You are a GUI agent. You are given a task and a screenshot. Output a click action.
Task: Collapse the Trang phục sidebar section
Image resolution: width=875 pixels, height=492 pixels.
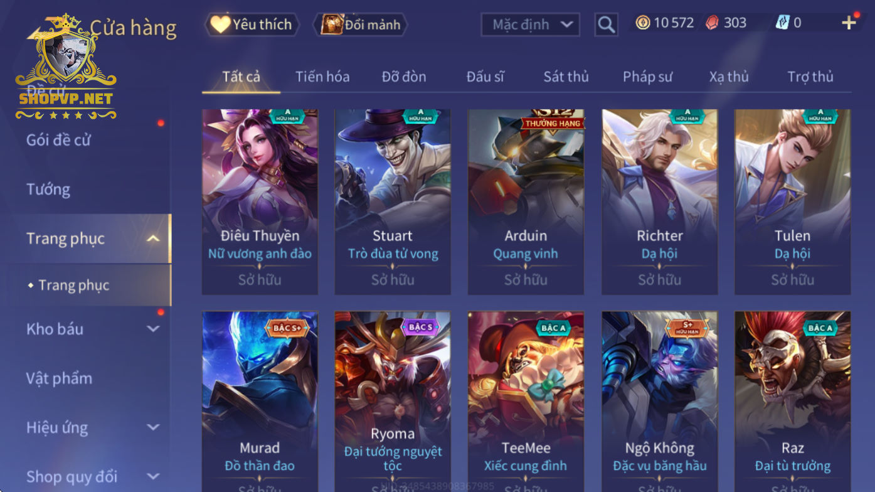click(x=153, y=238)
